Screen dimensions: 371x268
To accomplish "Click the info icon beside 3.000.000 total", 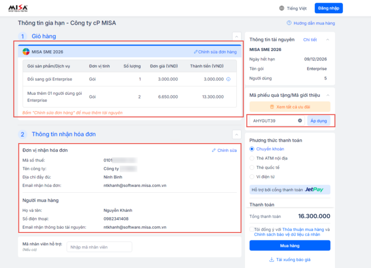I will 228,79.
